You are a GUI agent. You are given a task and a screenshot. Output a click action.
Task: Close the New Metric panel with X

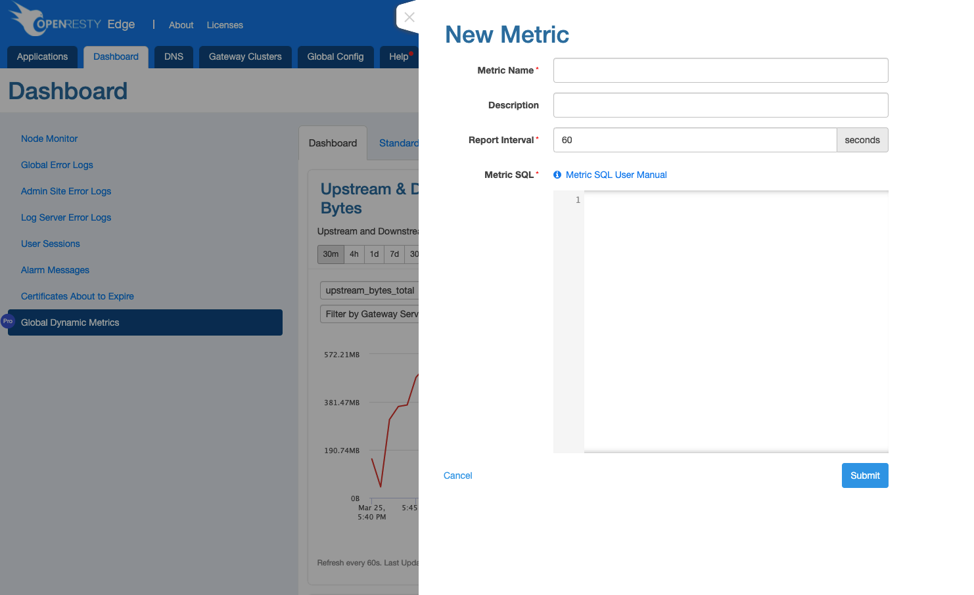click(x=409, y=17)
